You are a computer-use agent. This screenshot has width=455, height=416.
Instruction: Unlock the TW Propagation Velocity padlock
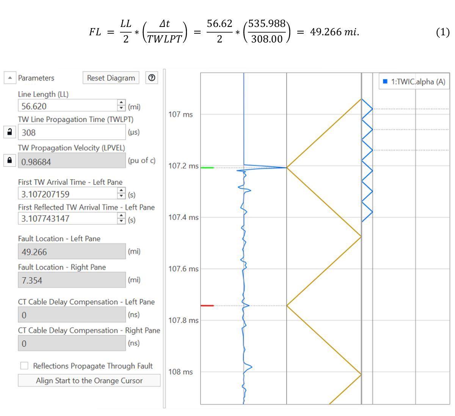click(x=9, y=160)
